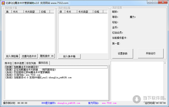This screenshot has height=107, width=169.
Task: Click BUG提交邮件 label
Action: point(49,103)
